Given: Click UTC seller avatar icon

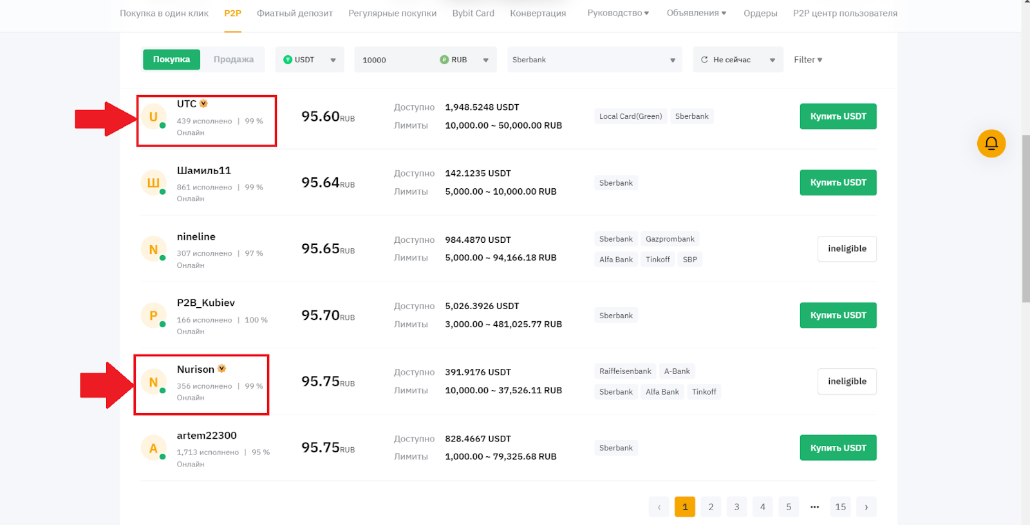Looking at the screenshot, I should click(153, 117).
